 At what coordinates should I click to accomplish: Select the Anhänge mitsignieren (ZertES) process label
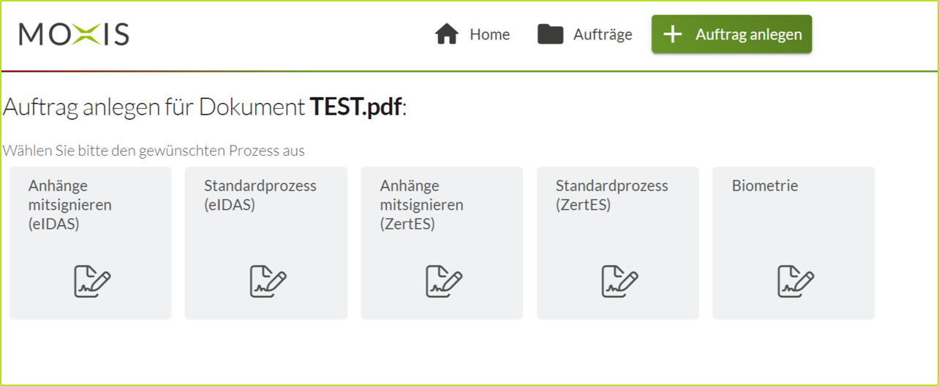[x=422, y=205]
